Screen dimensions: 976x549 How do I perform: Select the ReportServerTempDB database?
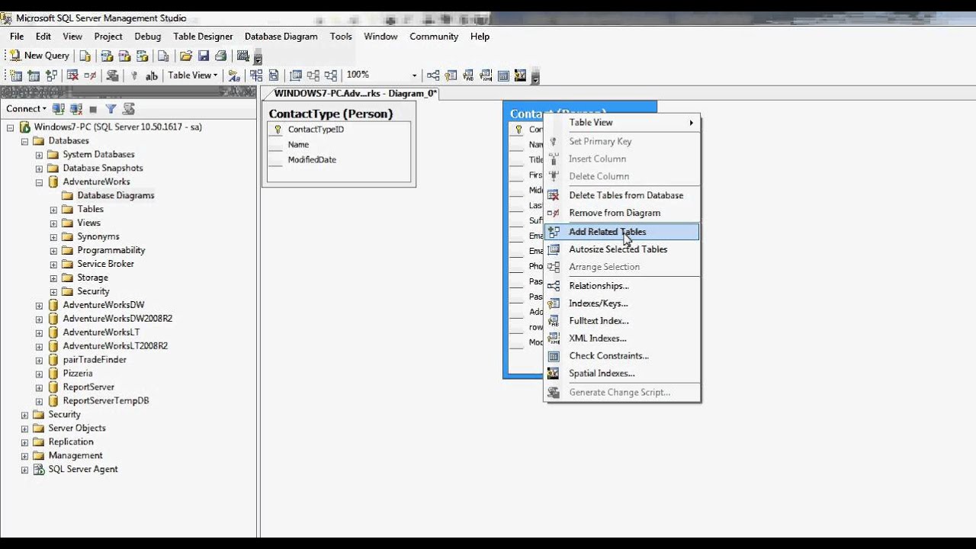tap(106, 401)
